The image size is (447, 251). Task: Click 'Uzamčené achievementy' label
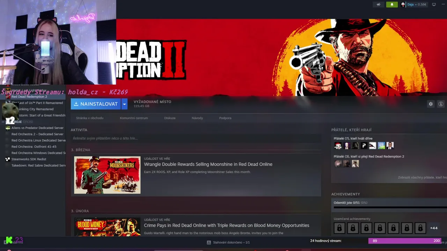(352, 219)
